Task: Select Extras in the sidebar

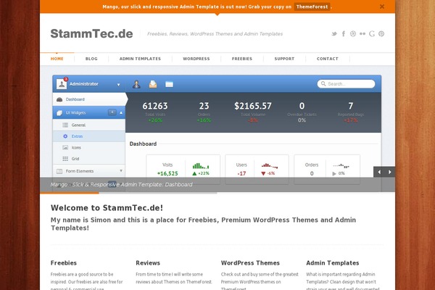Action: coord(88,136)
